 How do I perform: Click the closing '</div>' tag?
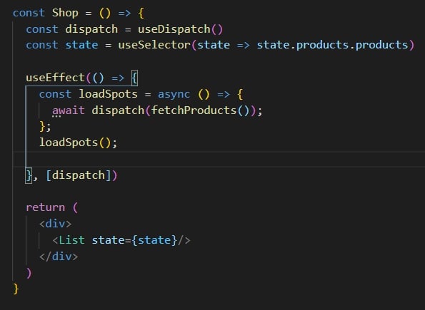tap(59, 257)
